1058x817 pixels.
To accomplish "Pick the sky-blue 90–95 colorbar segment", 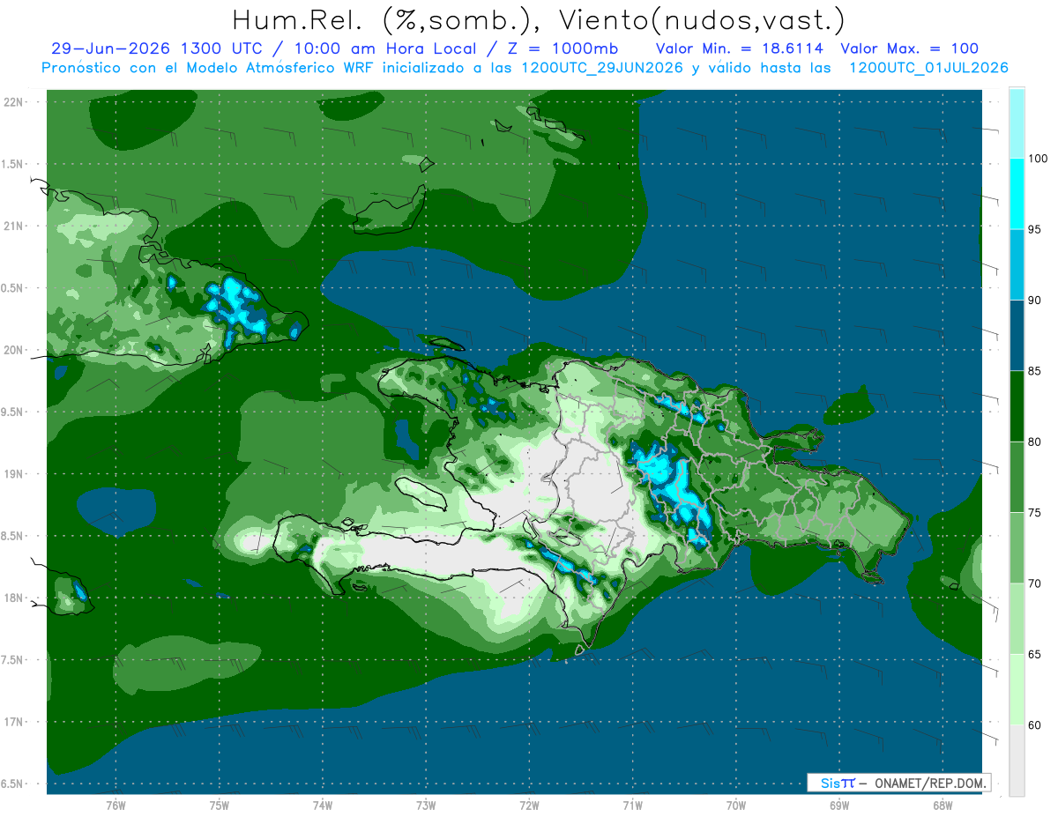I will point(1017,265).
